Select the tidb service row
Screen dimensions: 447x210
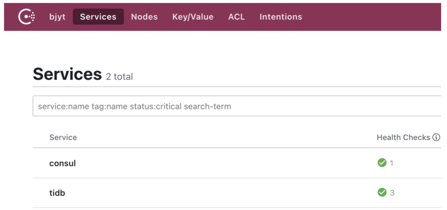pos(237,193)
